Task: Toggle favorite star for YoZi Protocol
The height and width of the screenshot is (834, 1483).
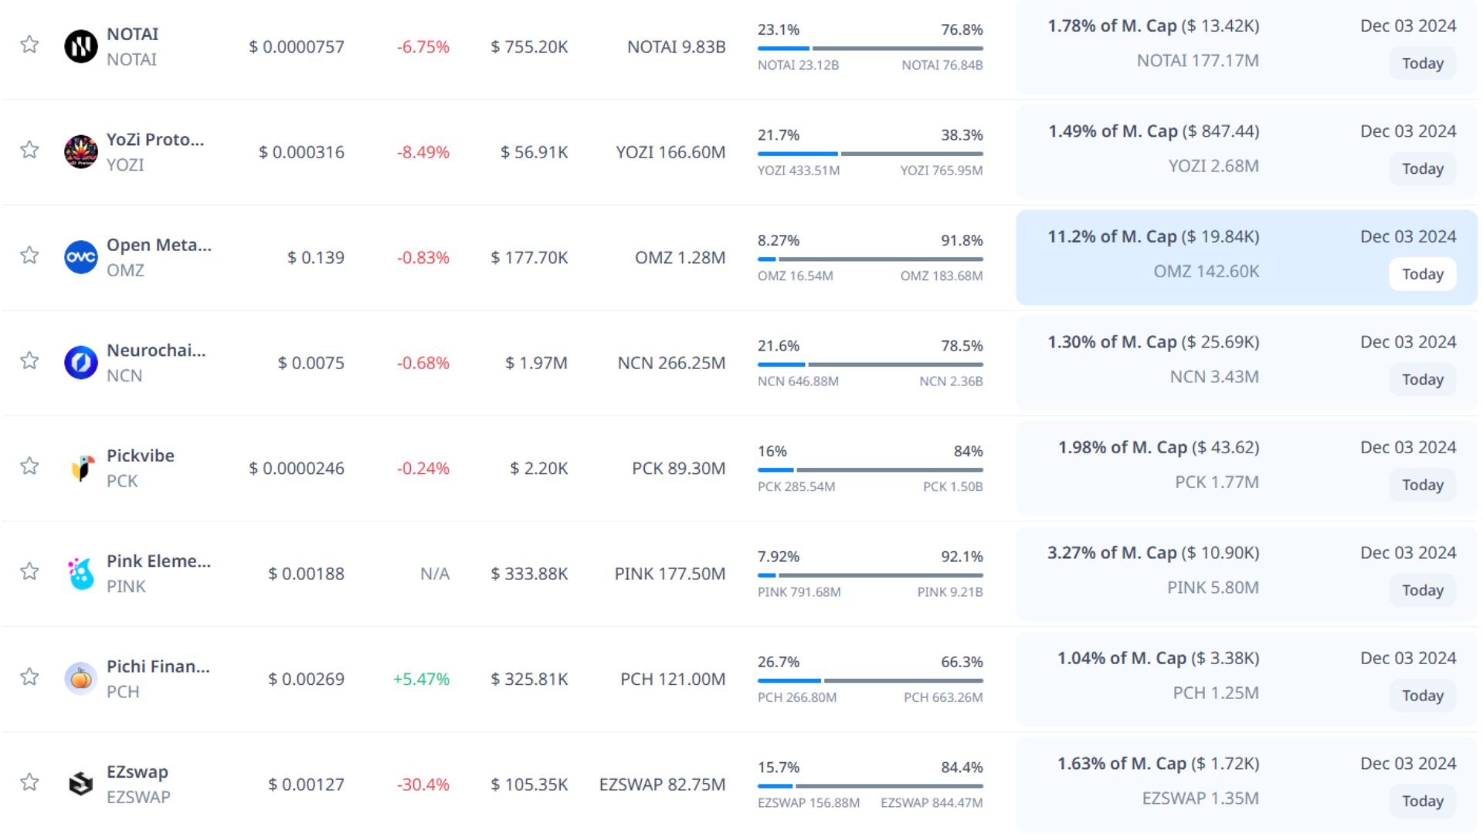Action: pyautogui.click(x=29, y=150)
